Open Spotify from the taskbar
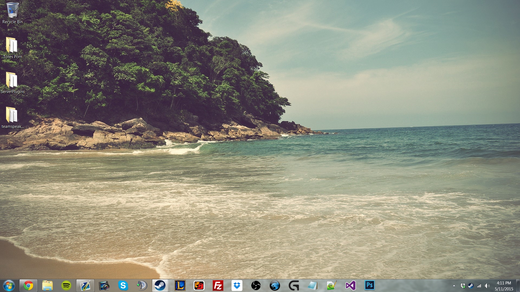 [66, 286]
